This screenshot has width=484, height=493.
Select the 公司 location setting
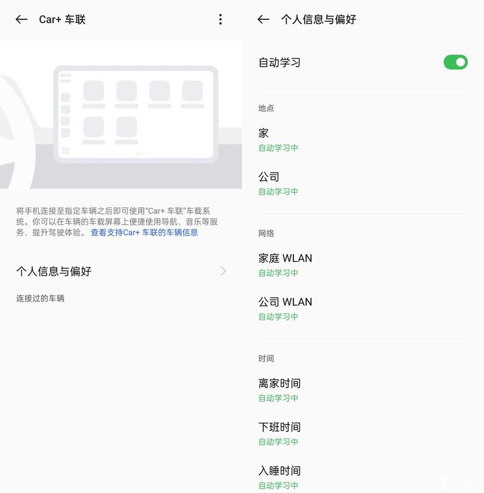click(363, 184)
